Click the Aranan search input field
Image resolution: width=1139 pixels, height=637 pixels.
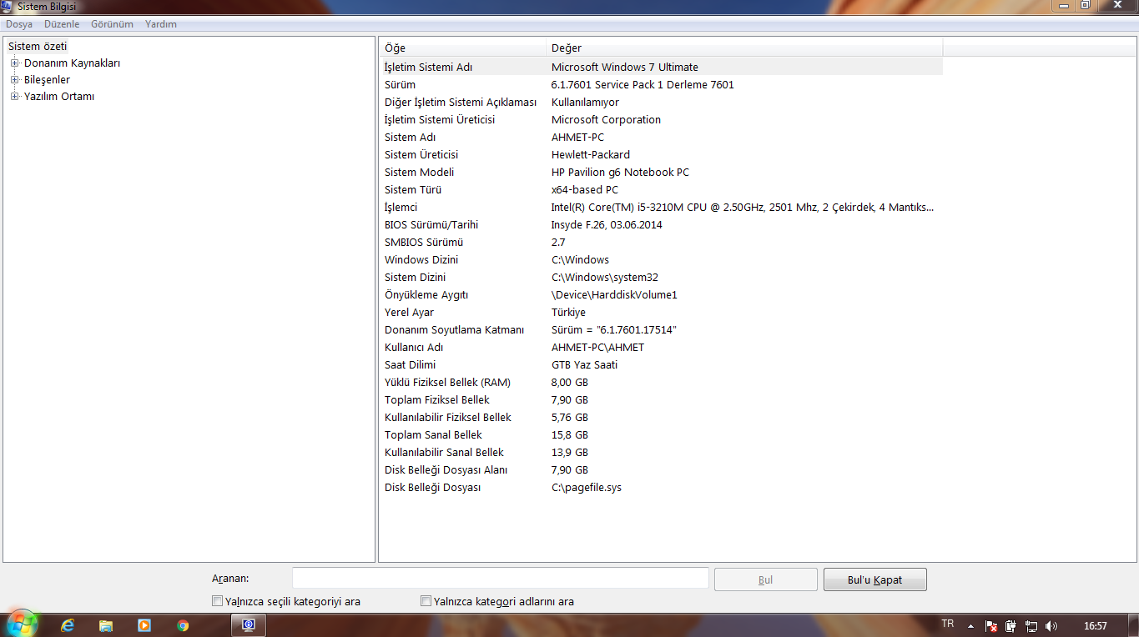pos(501,579)
